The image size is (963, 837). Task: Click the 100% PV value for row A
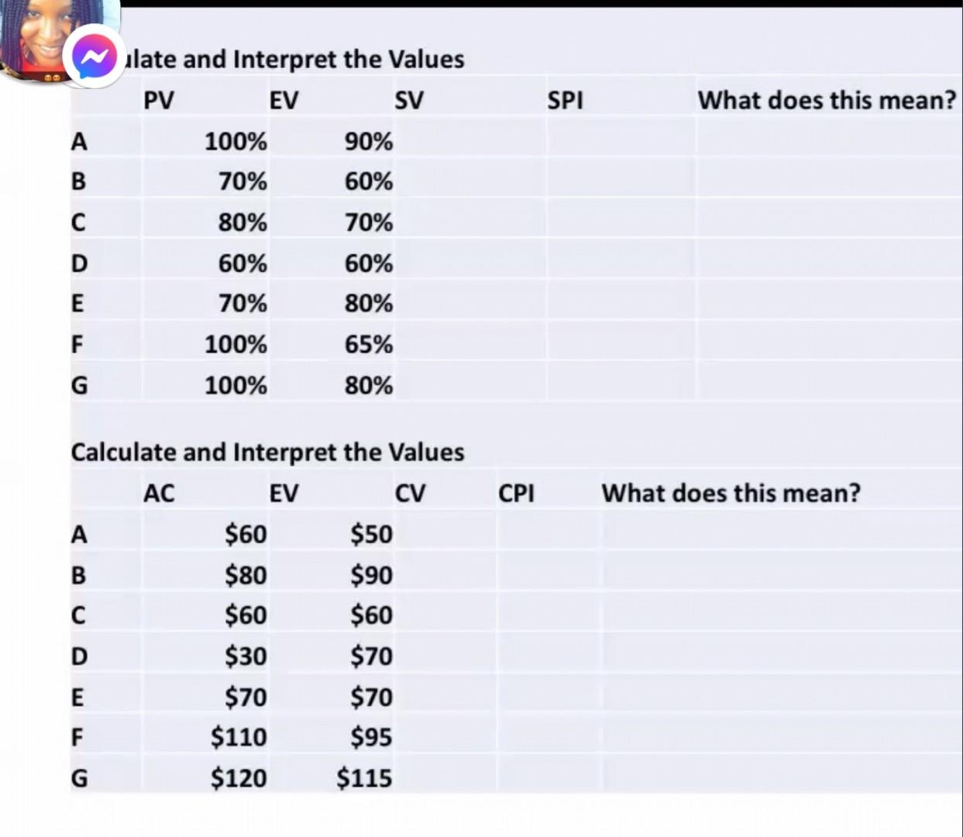coord(236,141)
